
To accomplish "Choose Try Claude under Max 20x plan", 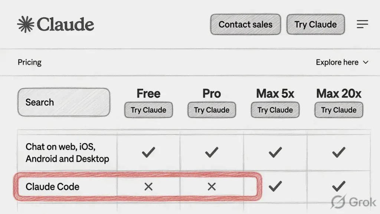I will (338, 110).
